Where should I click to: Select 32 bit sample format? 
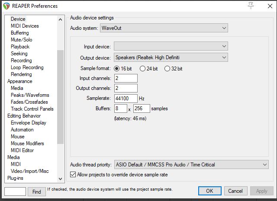173,68
